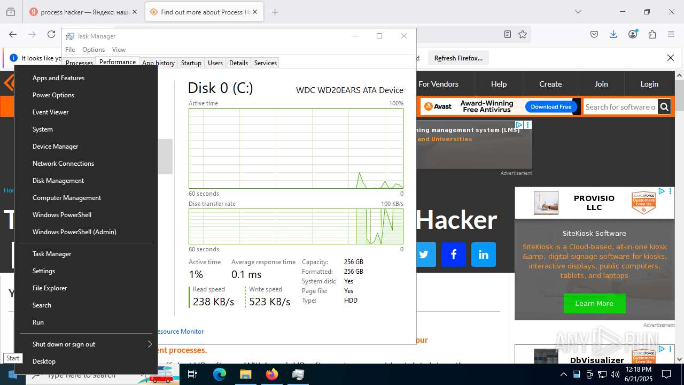Open Firefox account icon
Image resolution: width=684 pixels, height=385 pixels.
click(x=633, y=34)
